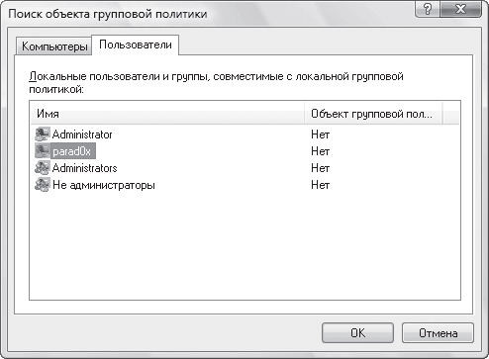Click the parad0x user account icon

(x=43, y=151)
